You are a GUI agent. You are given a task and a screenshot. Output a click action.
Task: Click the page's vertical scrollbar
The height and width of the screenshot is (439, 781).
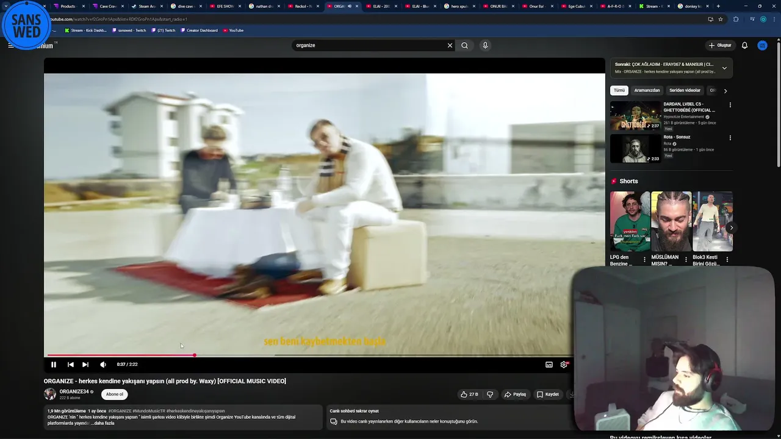778,104
